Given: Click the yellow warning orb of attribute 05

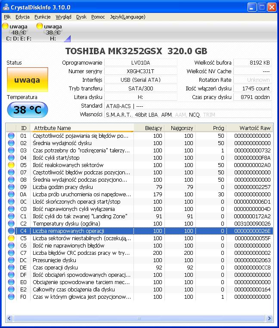Looking at the screenshot, I should point(11,165).
